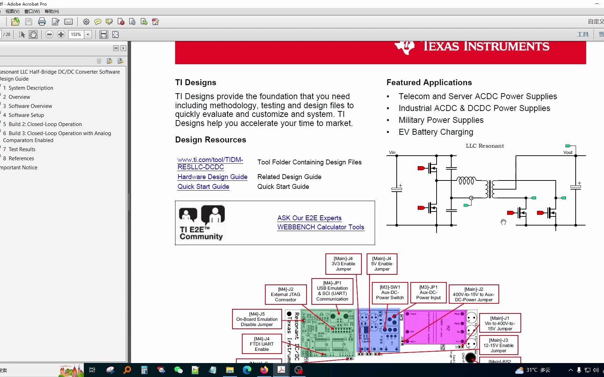Show hidden system tray icons chevron
This screenshot has height=377, width=604.
pos(571,370)
